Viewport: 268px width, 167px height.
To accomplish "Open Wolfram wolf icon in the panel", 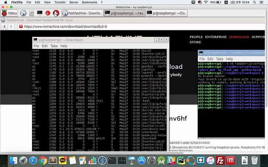I will point(56,13).
